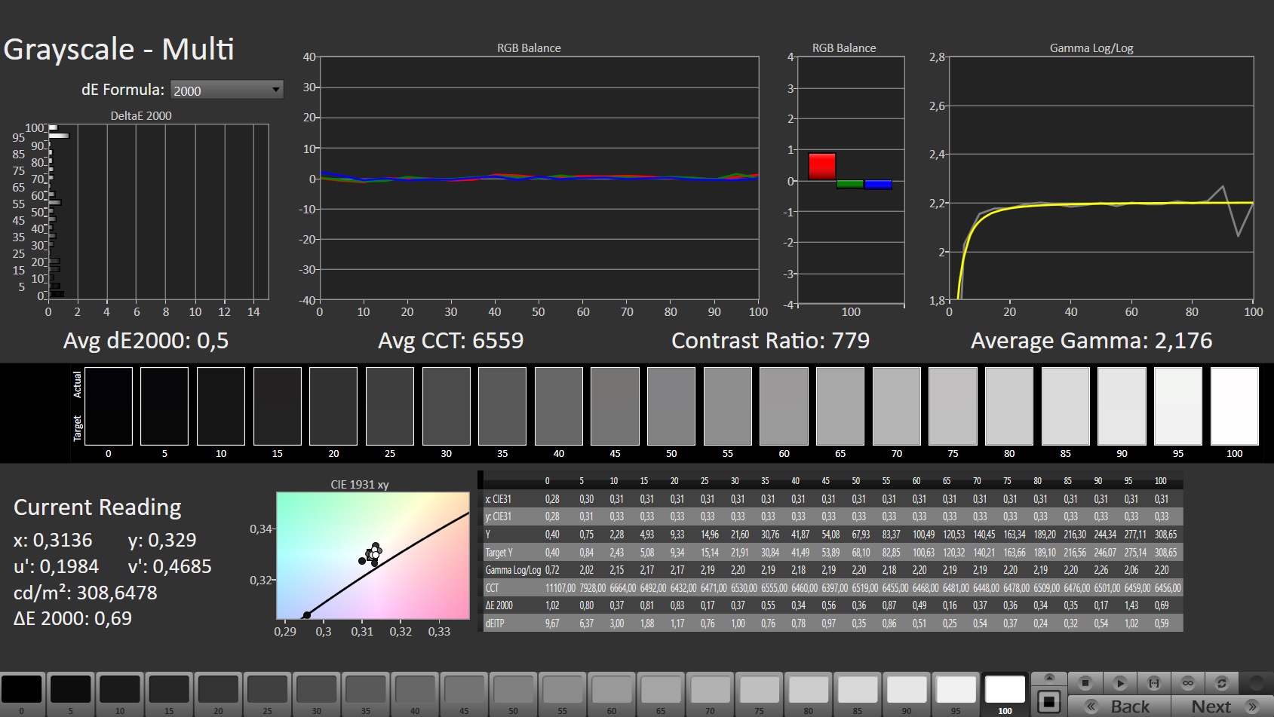Click the DeltaE 2000 chart title

pos(141,116)
